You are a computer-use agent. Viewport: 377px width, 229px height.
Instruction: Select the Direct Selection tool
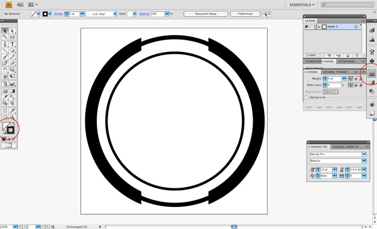[x=13, y=31]
